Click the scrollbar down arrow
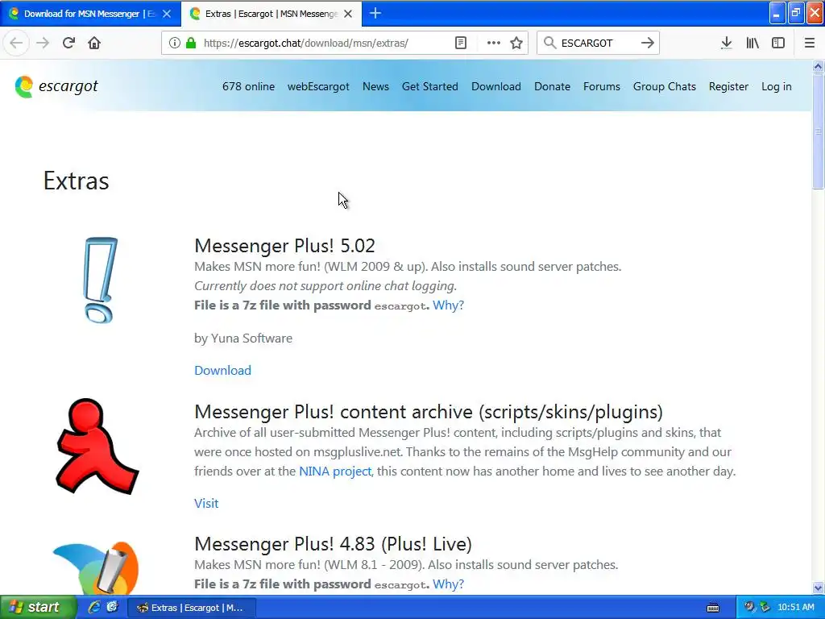The image size is (825, 619). [x=818, y=588]
